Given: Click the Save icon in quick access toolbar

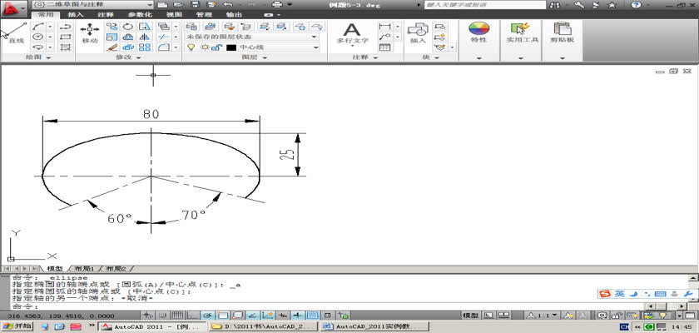Looking at the screenshot, I should click(195, 4).
